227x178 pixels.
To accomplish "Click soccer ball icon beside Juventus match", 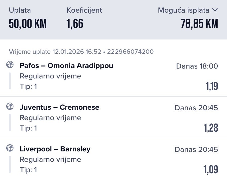I will coord(10,107).
